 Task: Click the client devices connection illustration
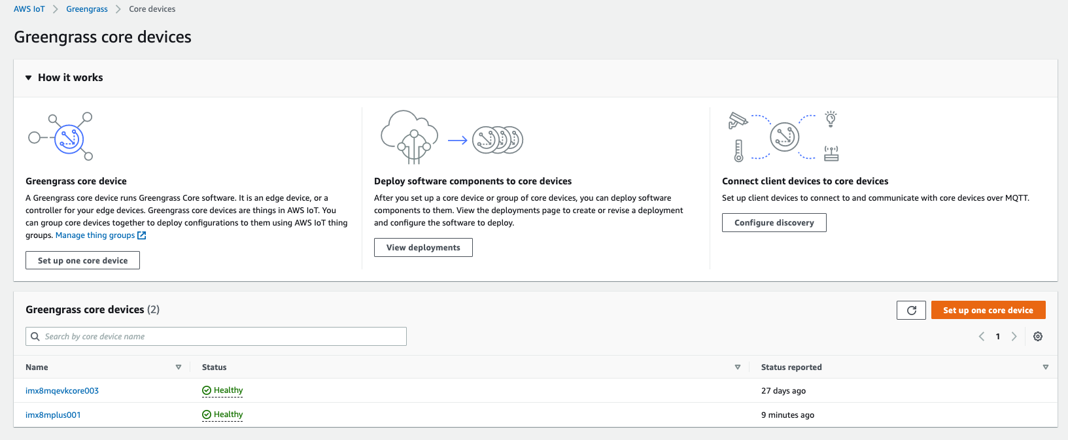tap(784, 136)
